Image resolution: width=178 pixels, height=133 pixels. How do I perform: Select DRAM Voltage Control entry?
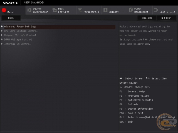18,39
